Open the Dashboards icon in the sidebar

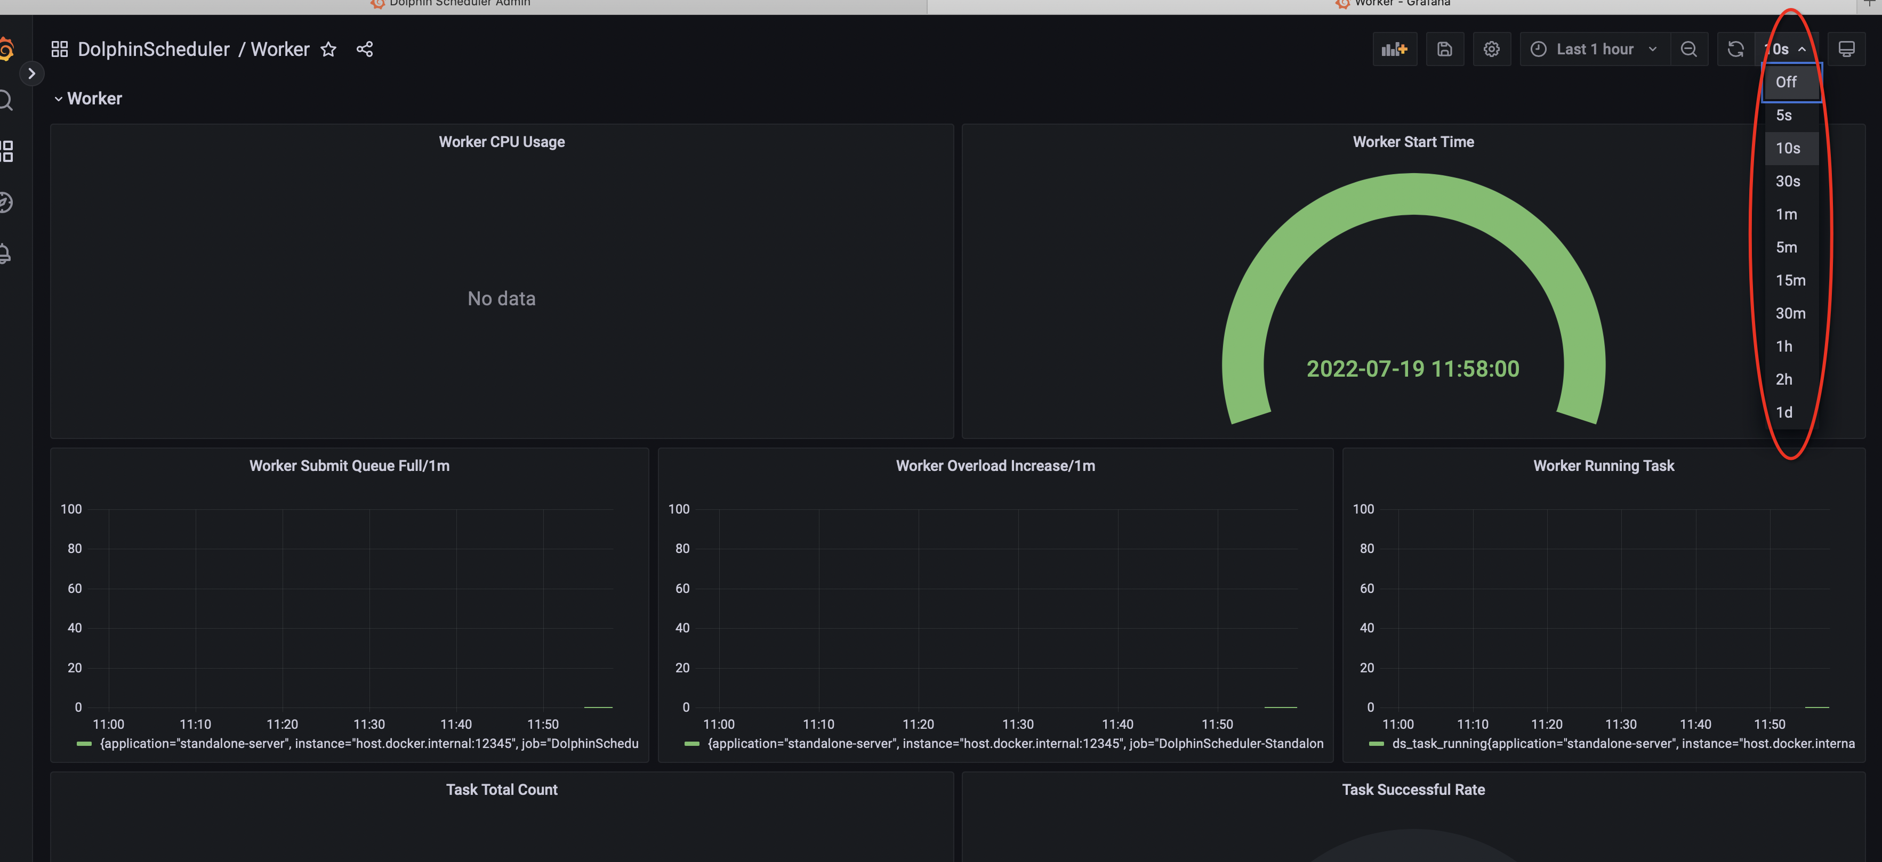(x=7, y=151)
